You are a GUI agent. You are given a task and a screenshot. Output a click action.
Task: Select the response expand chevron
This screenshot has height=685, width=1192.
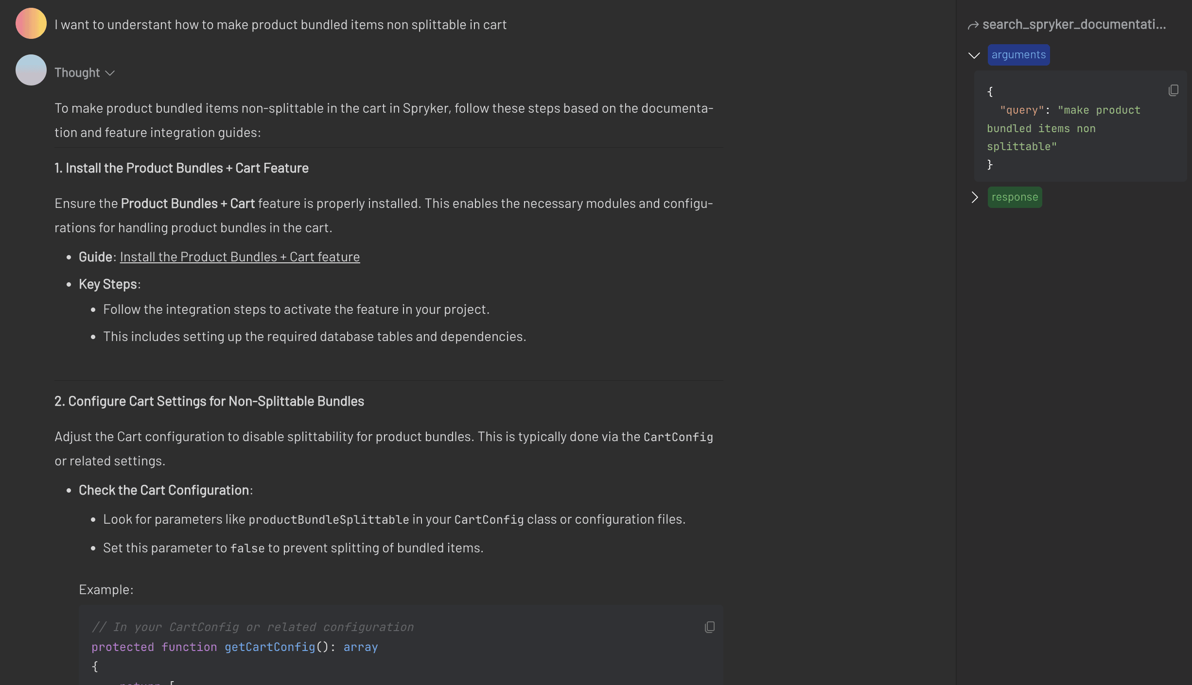tap(975, 197)
